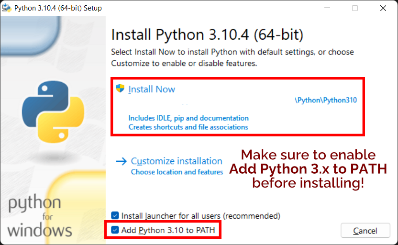Viewport: 398px width, 245px height.
Task: Click the 'Install launcher for all users' label text
Action: (200, 216)
